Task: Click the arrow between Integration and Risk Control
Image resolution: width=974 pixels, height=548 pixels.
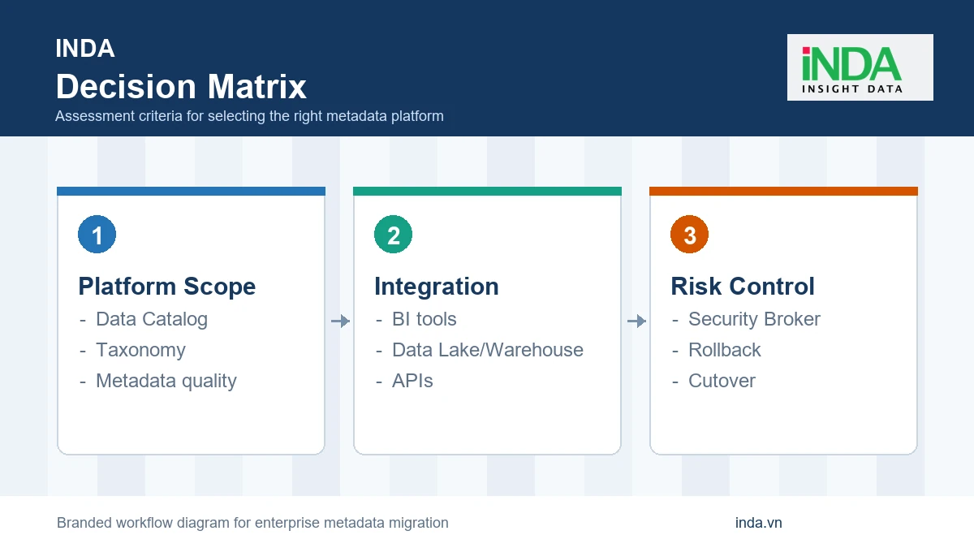Action: [x=636, y=321]
